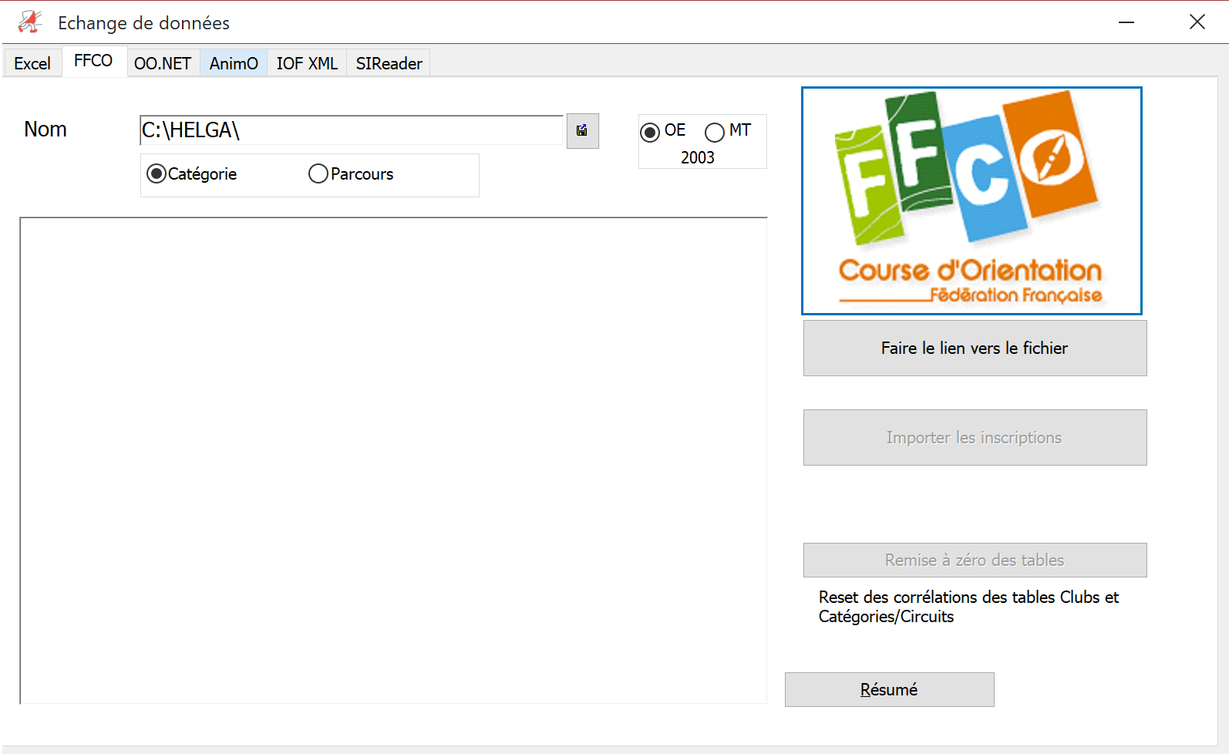Open the IOF XML tab
Viewport: 1229px width, 754px height.
click(x=307, y=63)
